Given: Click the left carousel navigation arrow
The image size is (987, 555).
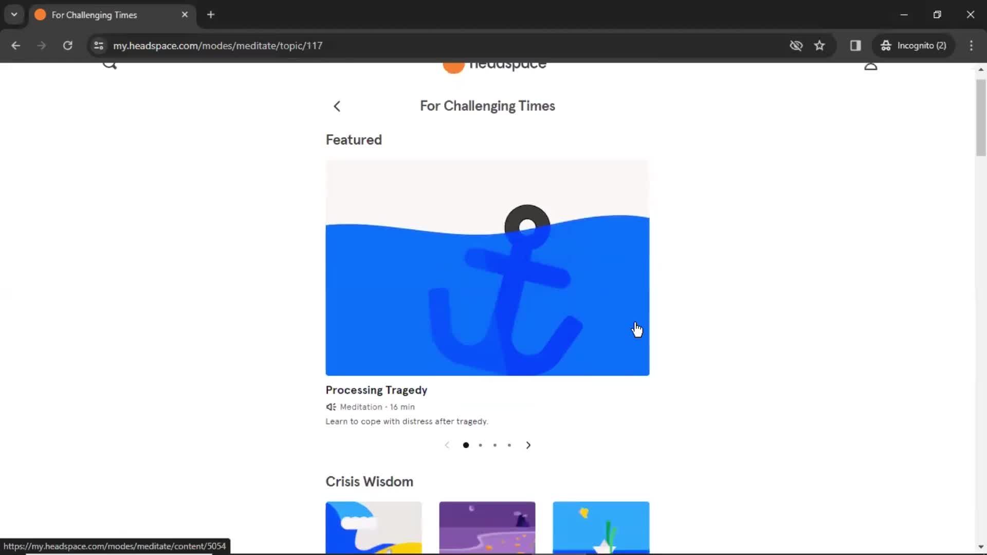Looking at the screenshot, I should coord(447,445).
